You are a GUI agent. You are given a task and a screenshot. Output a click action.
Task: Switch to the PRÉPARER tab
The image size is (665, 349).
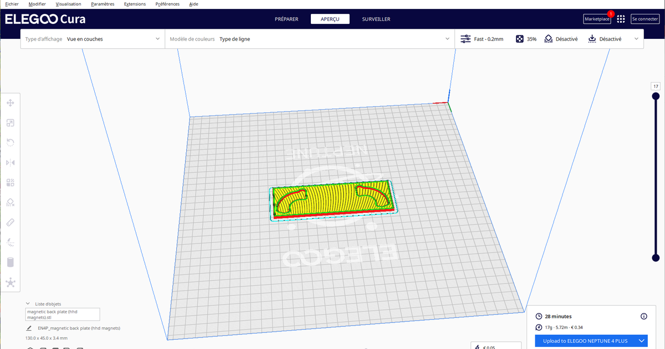click(287, 18)
